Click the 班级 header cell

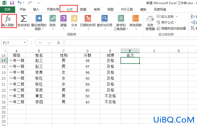click(17, 55)
